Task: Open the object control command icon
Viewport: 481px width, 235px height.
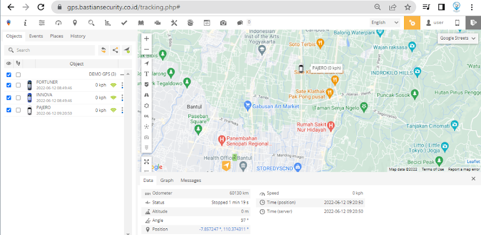Action: click(207, 23)
